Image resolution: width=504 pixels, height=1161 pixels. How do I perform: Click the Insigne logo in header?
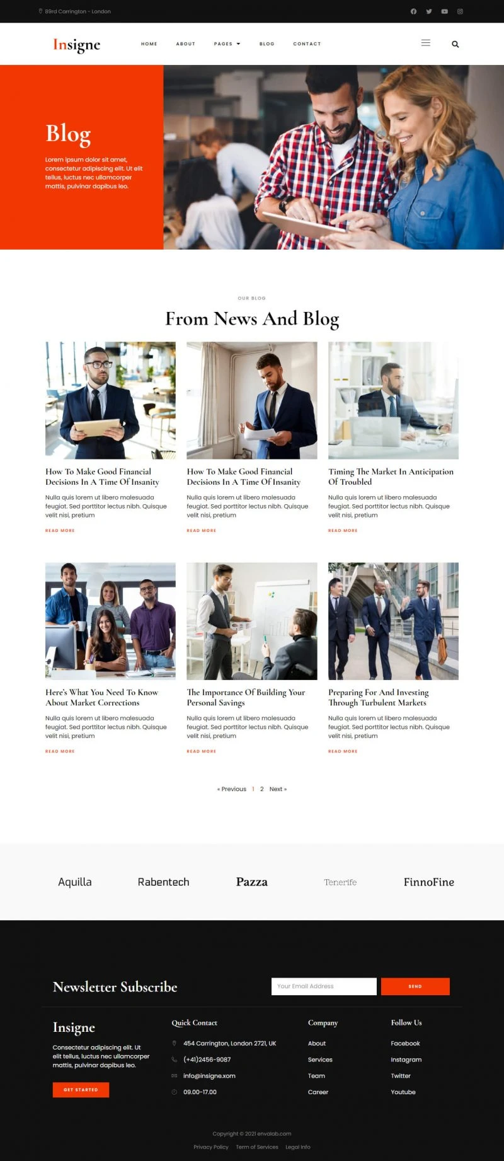pos(76,44)
